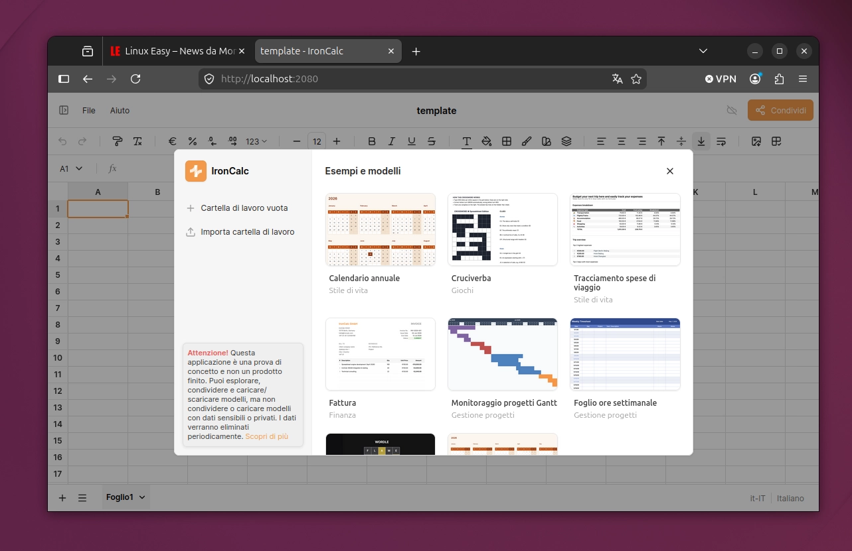Viewport: 852px width, 551px height.
Task: Open the File menu
Action: [89, 111]
